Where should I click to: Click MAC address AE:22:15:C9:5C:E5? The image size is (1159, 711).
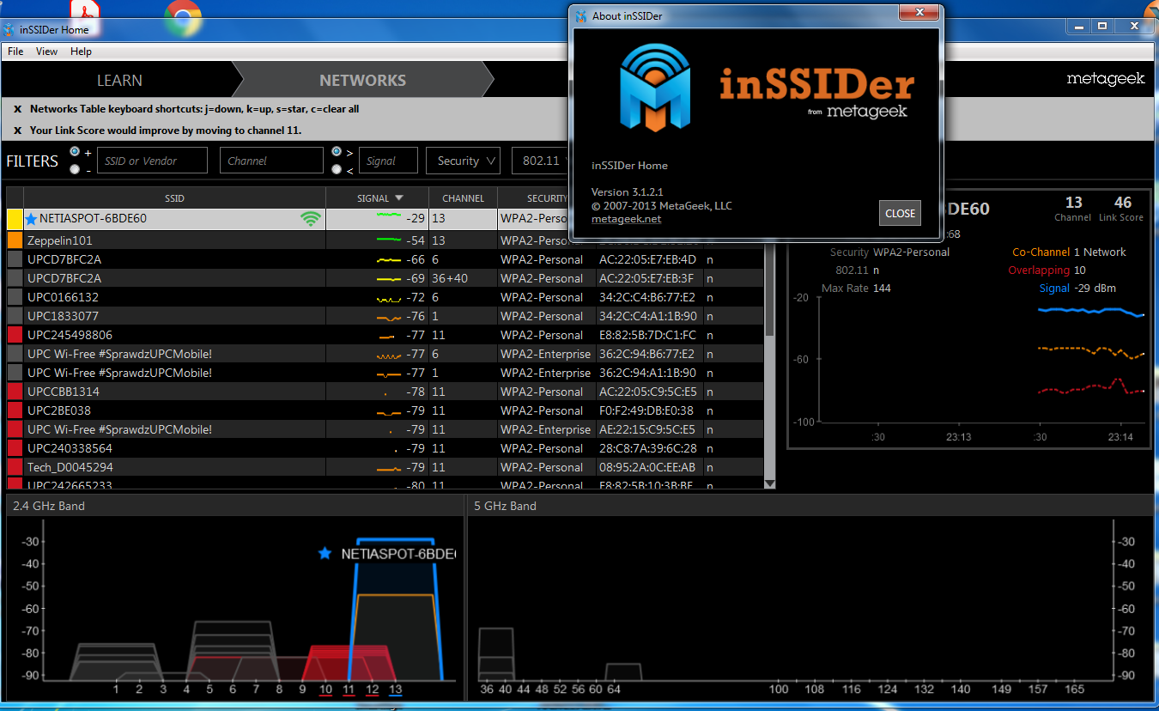click(x=647, y=429)
